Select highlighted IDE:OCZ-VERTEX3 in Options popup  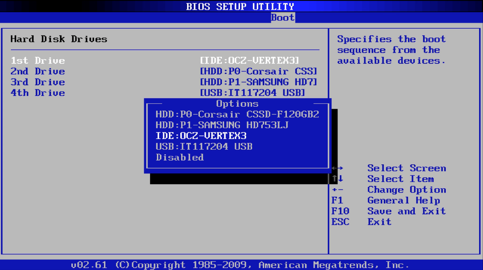(201, 136)
